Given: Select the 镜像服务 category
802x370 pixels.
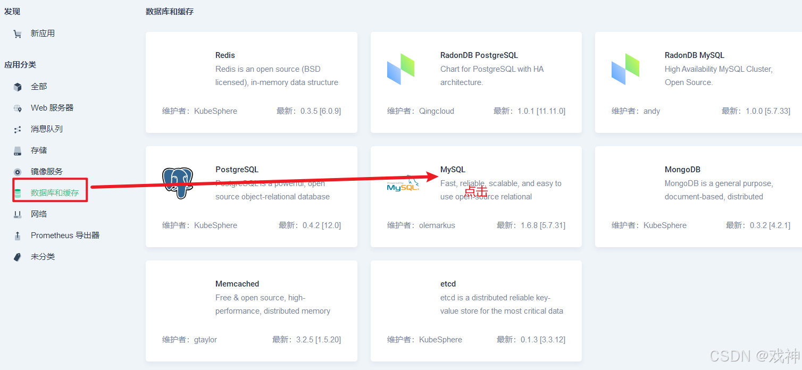Looking at the screenshot, I should coord(47,172).
